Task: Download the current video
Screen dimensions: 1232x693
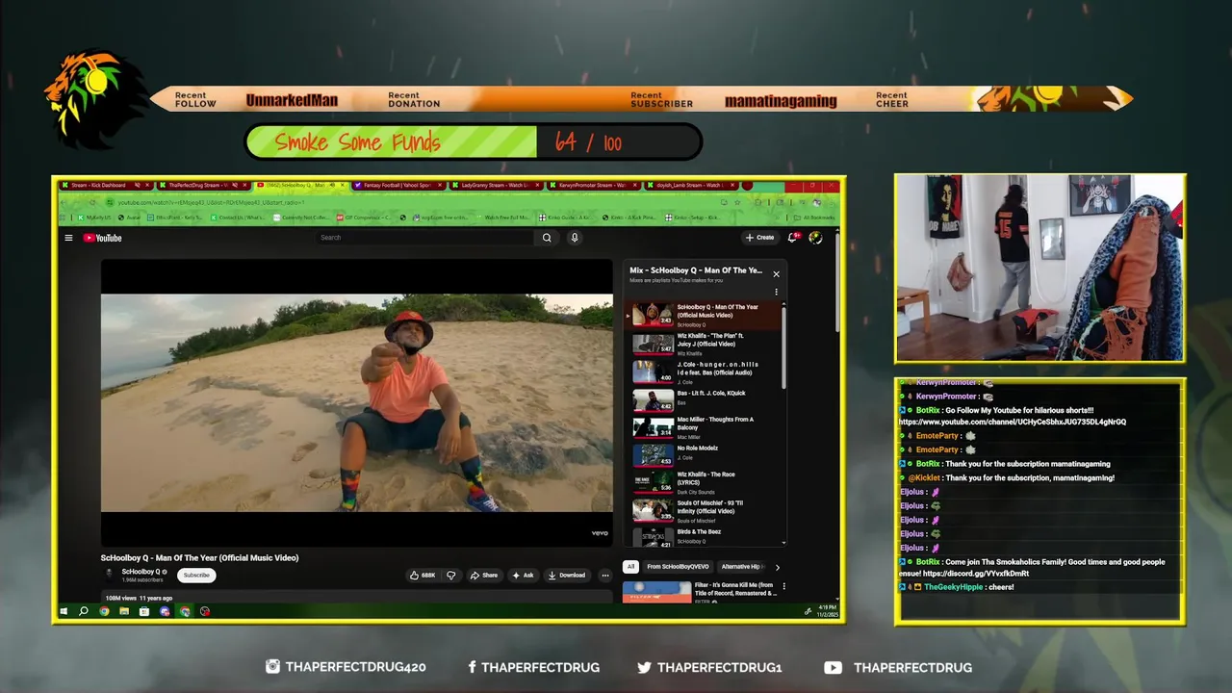Action: point(566,575)
